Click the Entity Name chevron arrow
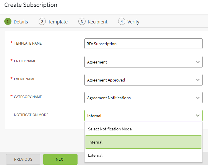 [197, 62]
